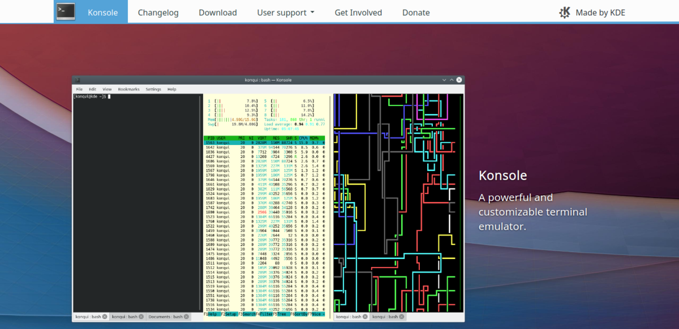
Task: Open the Download page link
Action: [218, 12]
